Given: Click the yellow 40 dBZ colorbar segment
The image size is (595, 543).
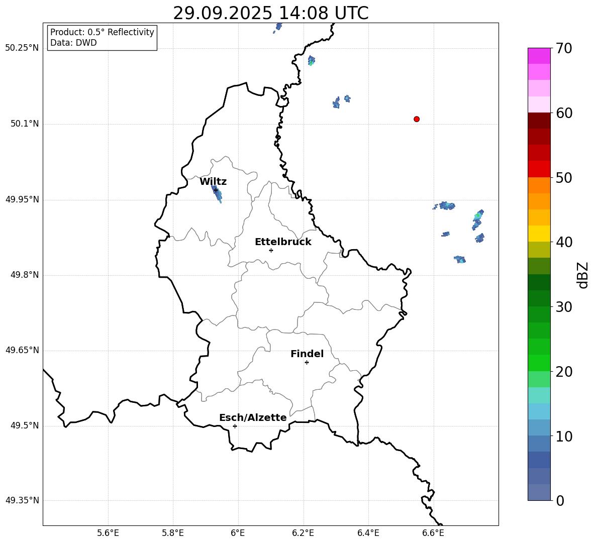Looking at the screenshot, I should tap(539, 234).
